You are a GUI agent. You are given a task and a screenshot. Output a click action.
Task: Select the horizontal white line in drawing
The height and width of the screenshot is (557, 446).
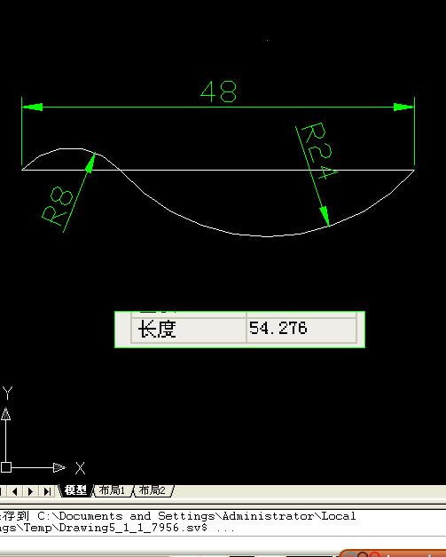coord(218,171)
